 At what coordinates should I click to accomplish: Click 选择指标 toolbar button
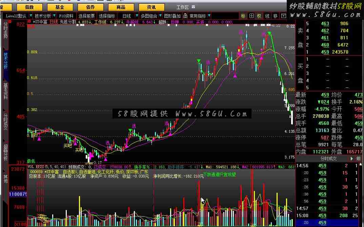click(107, 16)
